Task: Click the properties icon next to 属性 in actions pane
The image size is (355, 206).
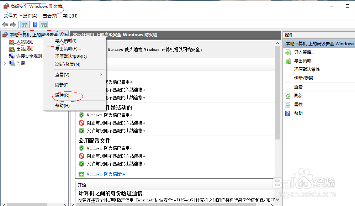Action: pos(288,105)
